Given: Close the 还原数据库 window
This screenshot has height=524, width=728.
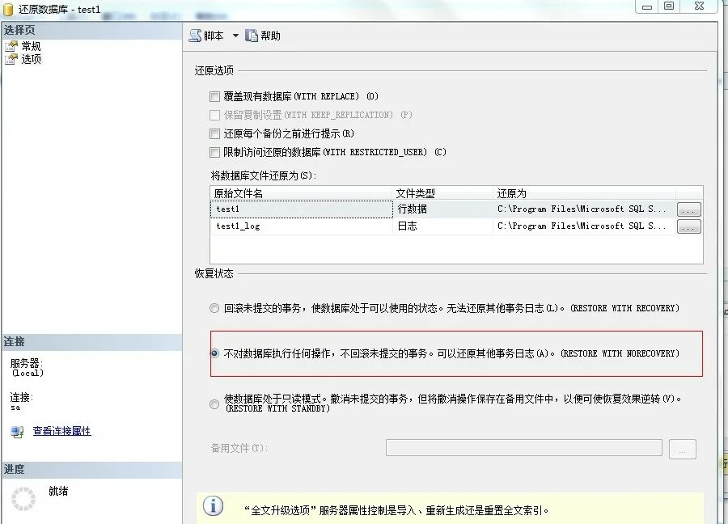Looking at the screenshot, I should click(699, 6).
